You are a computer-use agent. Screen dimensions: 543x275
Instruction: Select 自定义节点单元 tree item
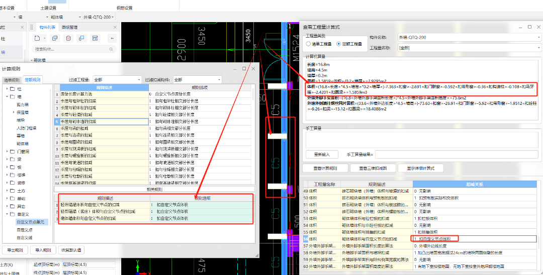point(31,222)
